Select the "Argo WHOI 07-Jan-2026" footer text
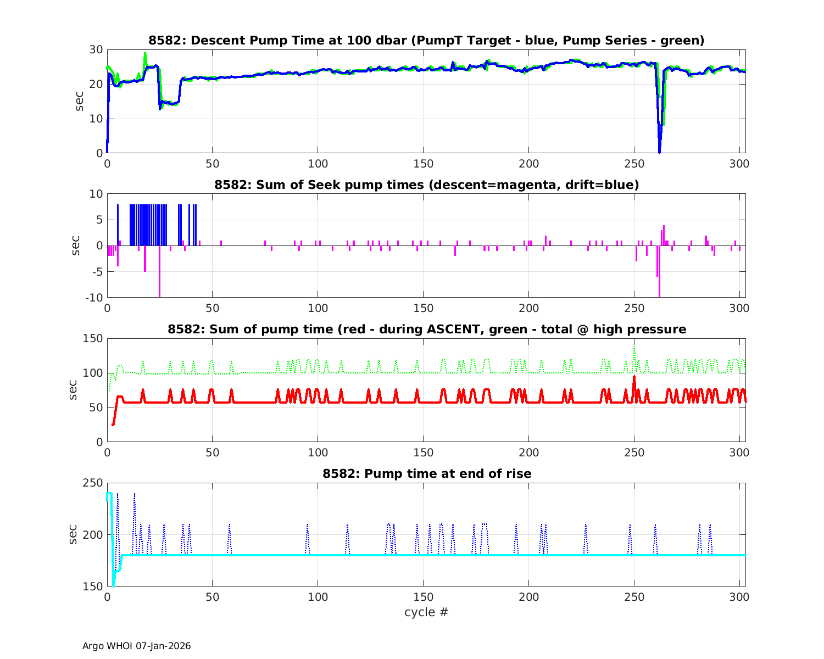Viewport: 824px width, 659px height. click(x=136, y=646)
